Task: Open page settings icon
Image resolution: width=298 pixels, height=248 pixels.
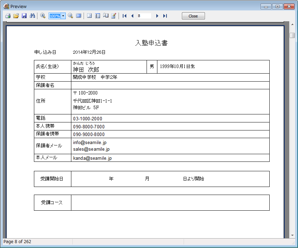Action: coord(106,16)
